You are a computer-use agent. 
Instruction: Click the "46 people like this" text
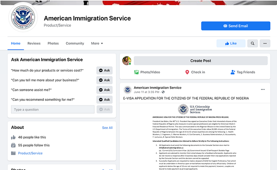pos(32,137)
